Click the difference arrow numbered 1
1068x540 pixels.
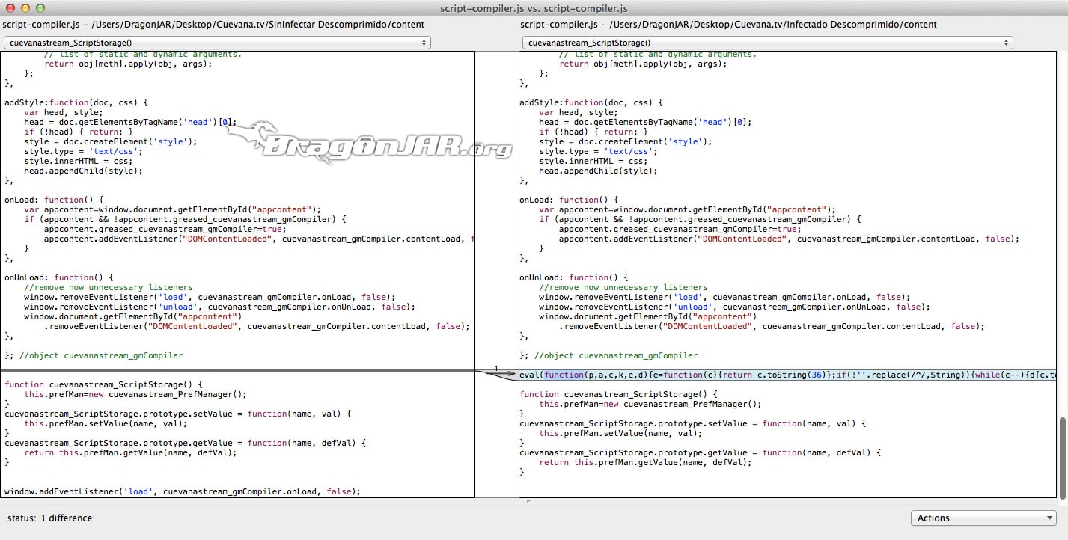pyautogui.click(x=496, y=372)
